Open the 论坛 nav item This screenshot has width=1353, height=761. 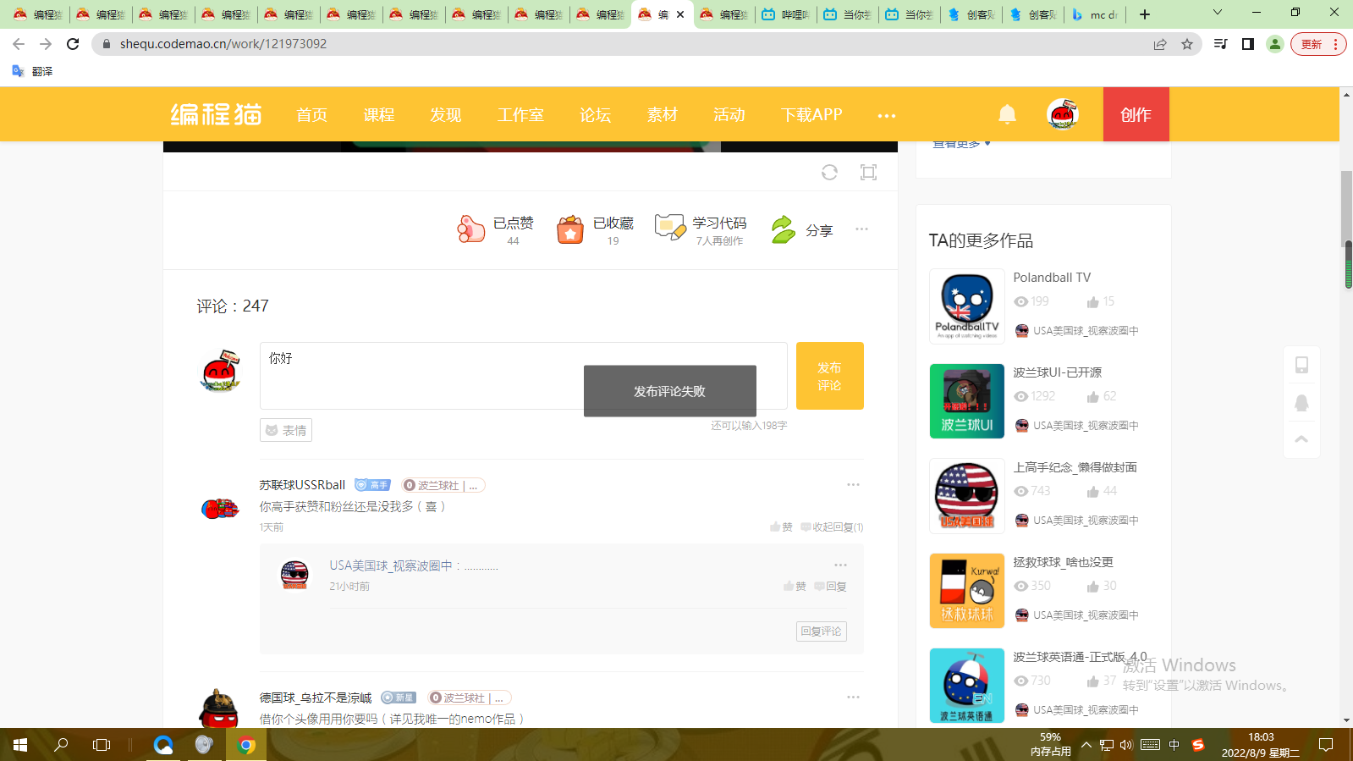595,114
